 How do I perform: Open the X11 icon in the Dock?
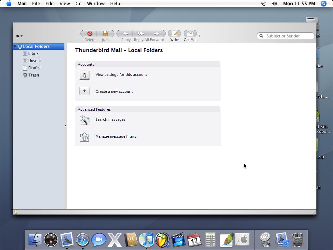(114, 240)
